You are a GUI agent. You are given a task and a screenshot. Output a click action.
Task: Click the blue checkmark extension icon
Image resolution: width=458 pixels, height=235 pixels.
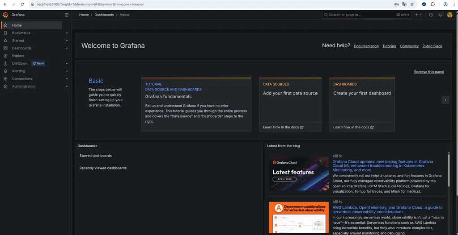point(424,4)
